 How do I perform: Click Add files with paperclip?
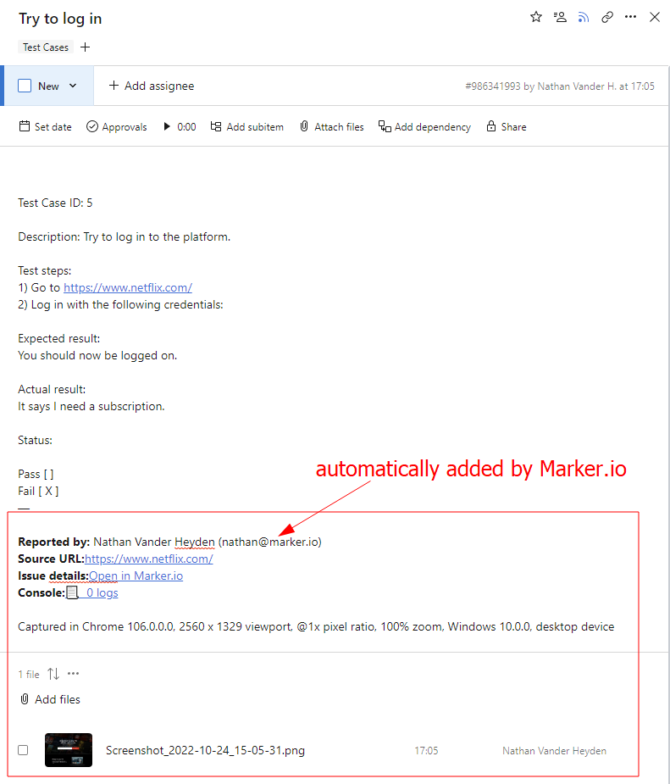tap(50, 699)
